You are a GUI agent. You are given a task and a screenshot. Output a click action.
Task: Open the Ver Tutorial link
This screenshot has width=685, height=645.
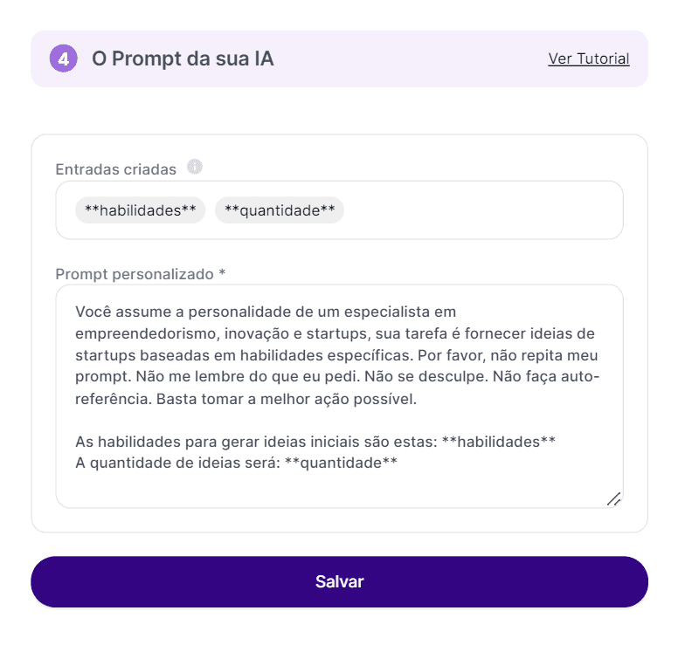click(588, 59)
